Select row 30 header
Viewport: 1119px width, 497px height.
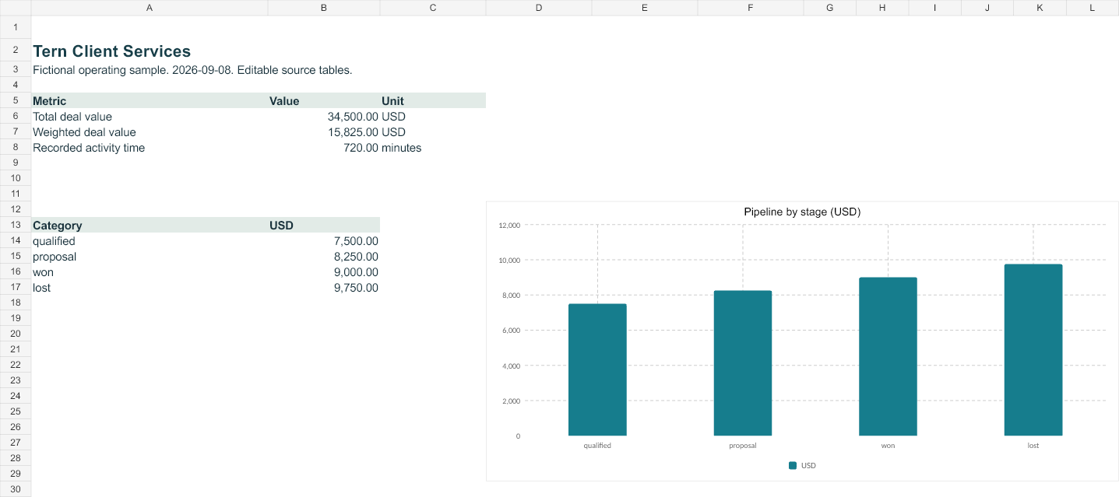pos(16,490)
